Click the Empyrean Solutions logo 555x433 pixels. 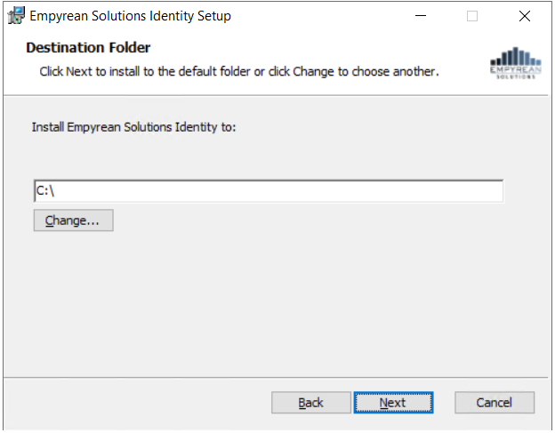click(x=515, y=63)
